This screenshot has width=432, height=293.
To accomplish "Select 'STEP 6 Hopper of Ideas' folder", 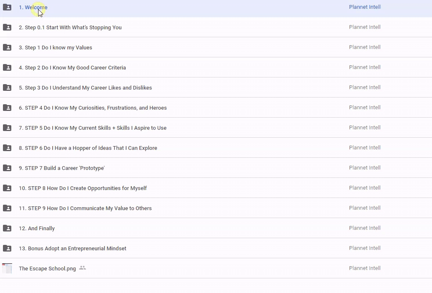I will point(88,148).
